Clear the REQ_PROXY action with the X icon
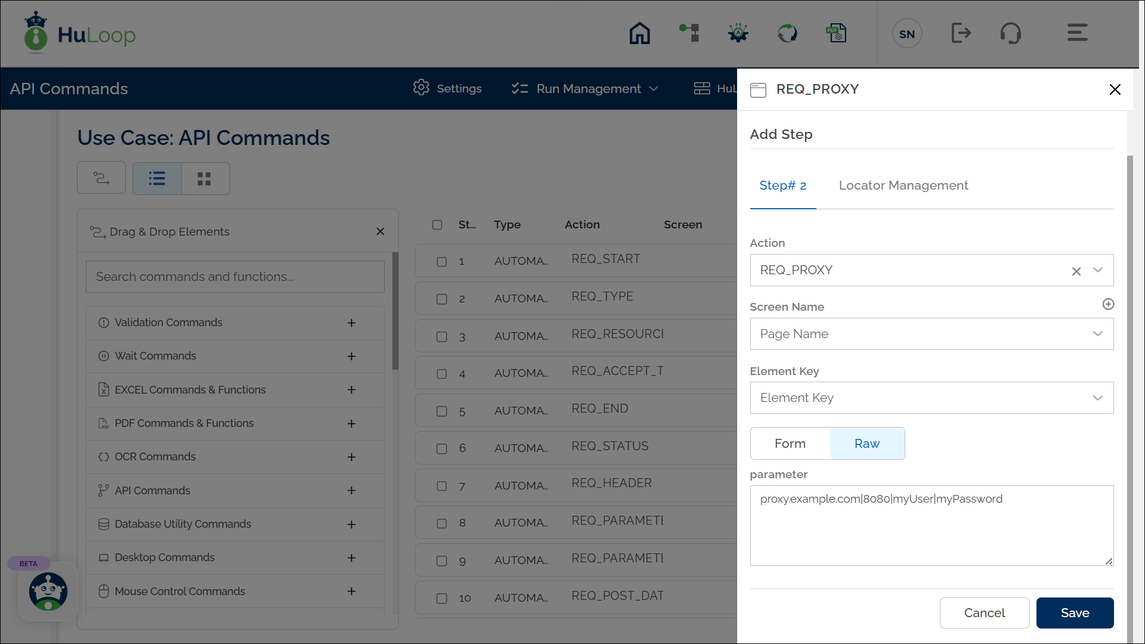This screenshot has width=1145, height=644. pyautogui.click(x=1076, y=271)
